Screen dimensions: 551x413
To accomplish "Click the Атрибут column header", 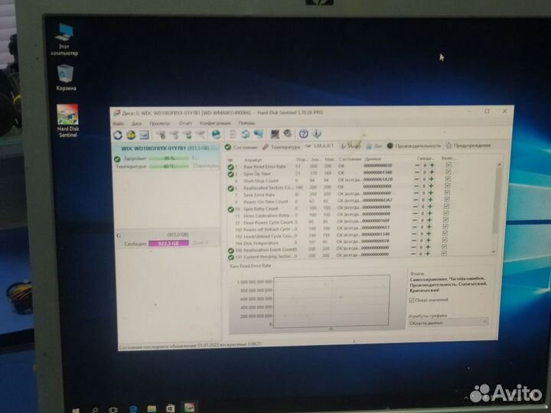I will 253,160.
